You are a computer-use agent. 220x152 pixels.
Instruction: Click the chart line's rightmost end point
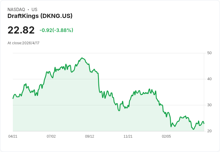pos(204,124)
